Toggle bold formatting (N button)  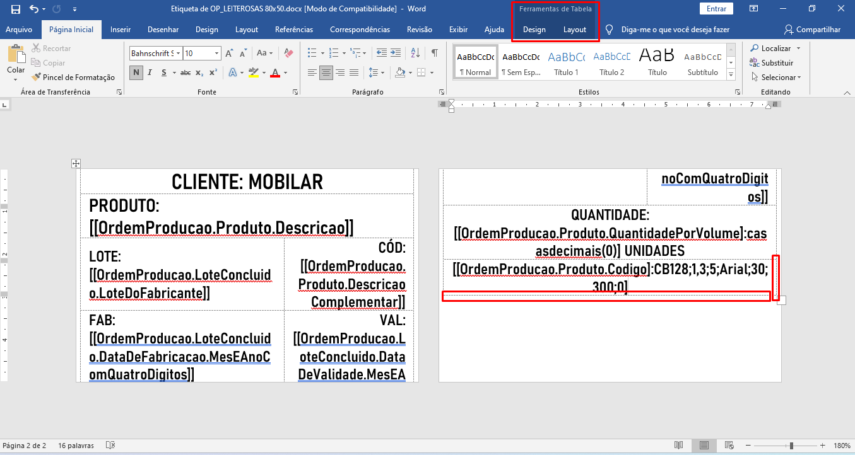tap(136, 72)
